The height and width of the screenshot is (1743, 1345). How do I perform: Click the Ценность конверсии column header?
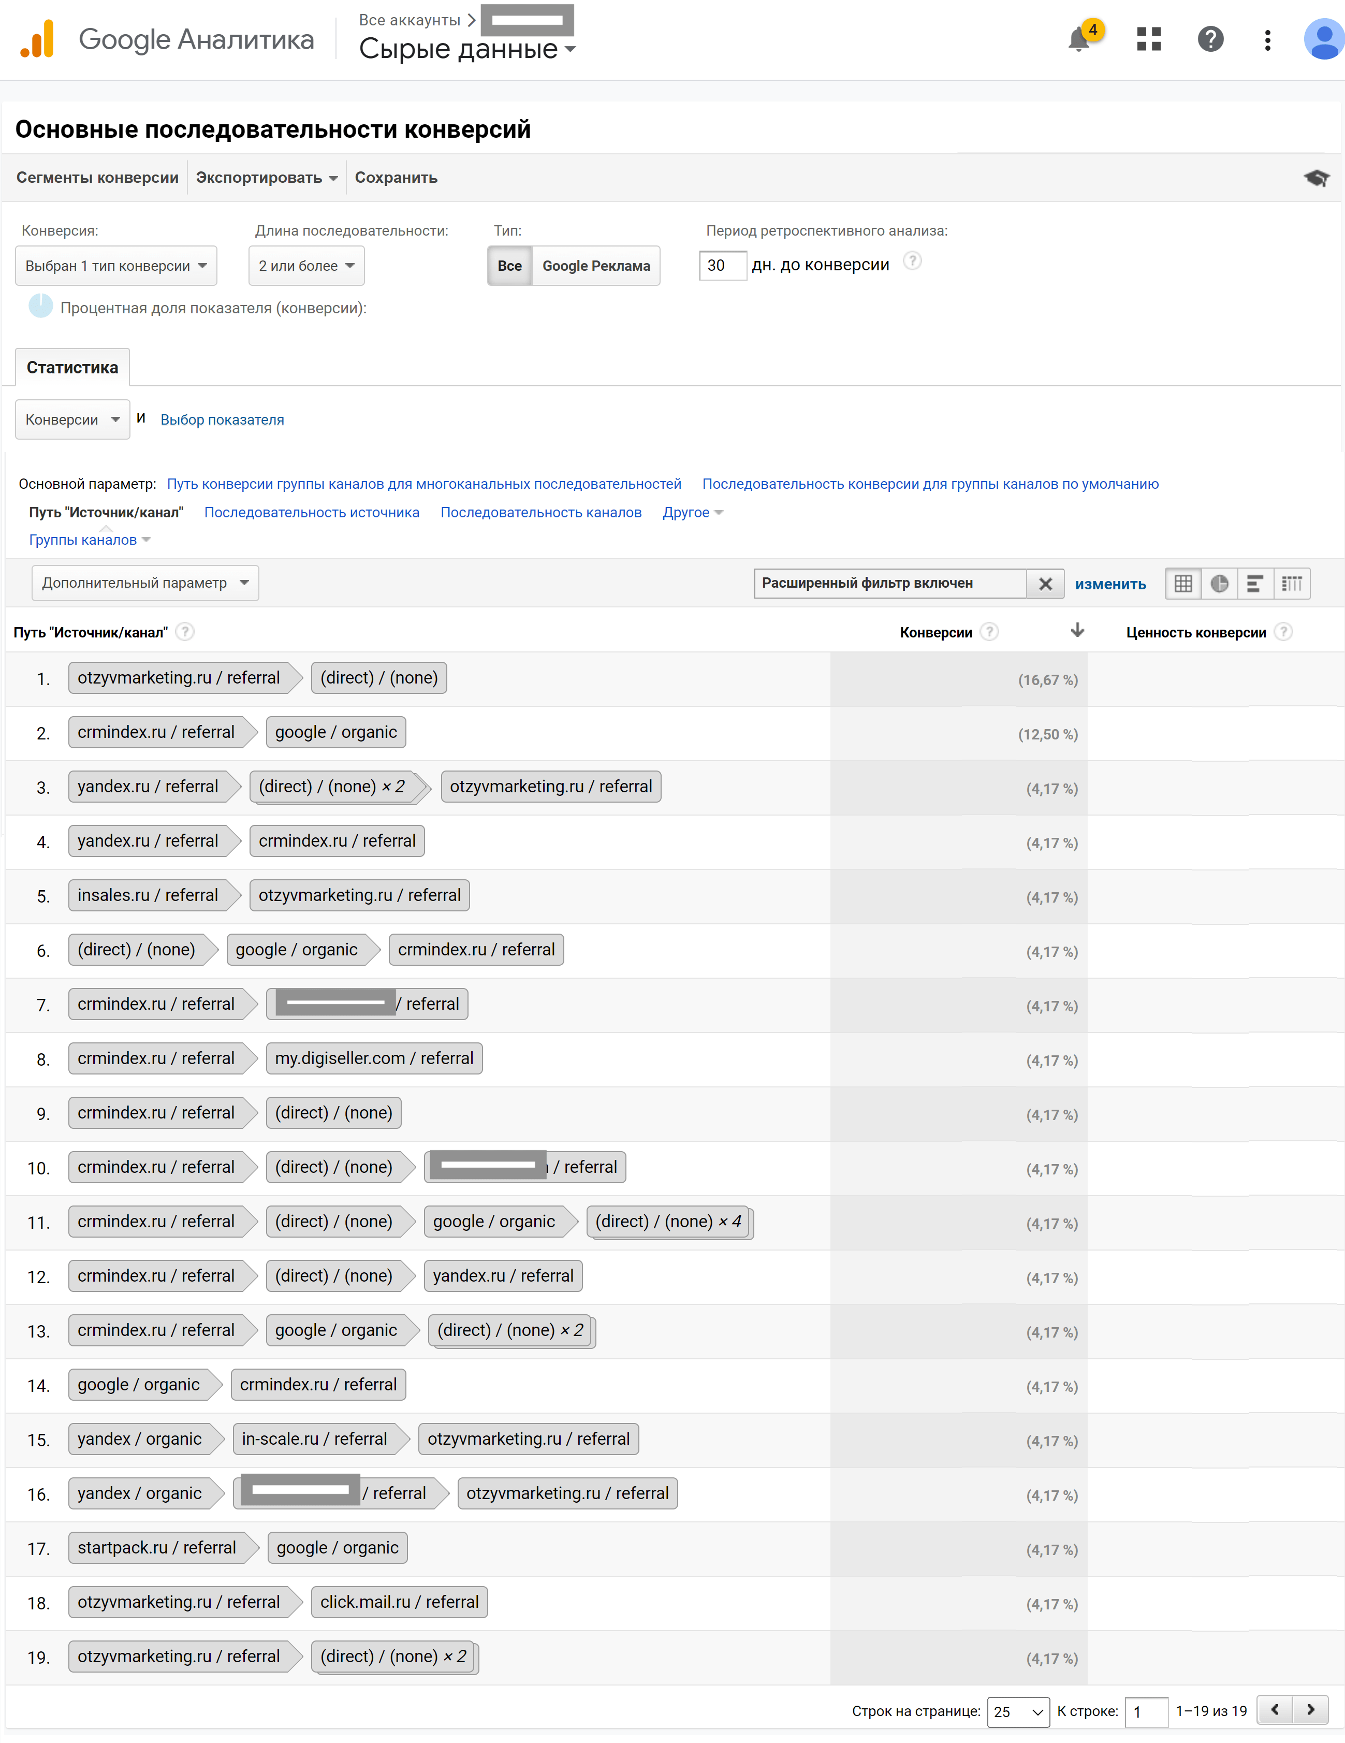pyautogui.click(x=1196, y=633)
